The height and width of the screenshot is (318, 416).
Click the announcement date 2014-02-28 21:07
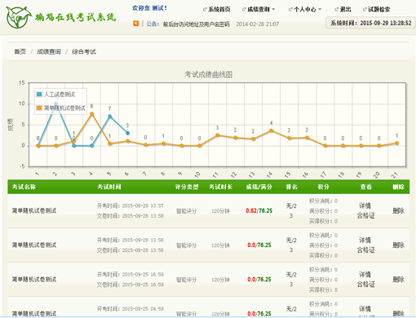[x=258, y=24]
